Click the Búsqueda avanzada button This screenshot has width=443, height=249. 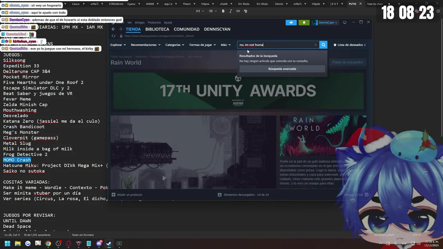(282, 69)
